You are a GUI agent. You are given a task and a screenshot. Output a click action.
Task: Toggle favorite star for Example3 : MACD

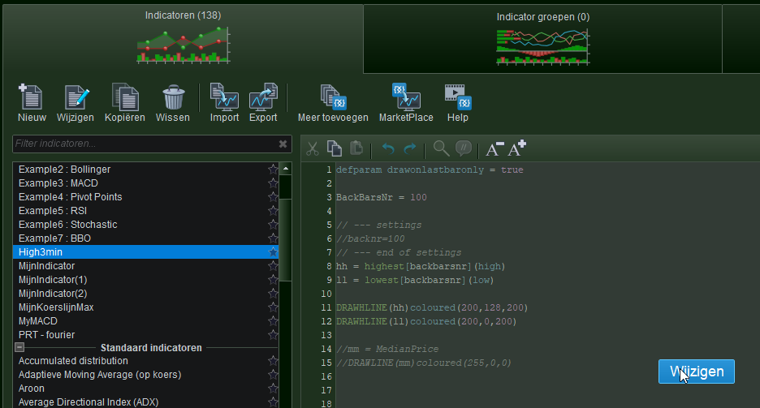[273, 183]
